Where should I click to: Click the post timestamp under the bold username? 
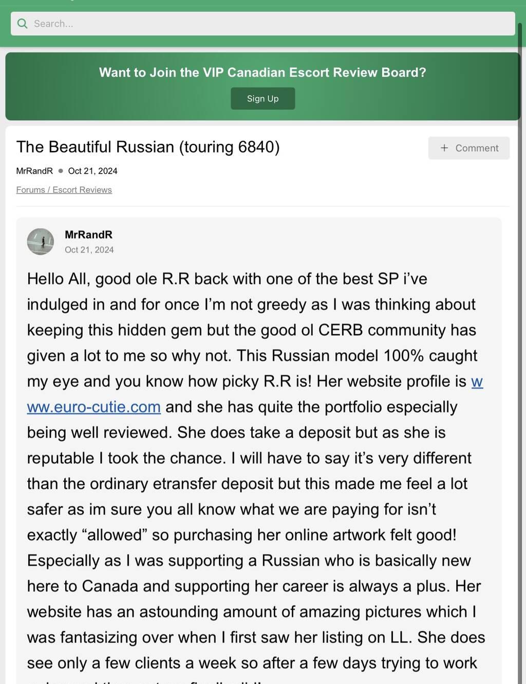(x=89, y=250)
